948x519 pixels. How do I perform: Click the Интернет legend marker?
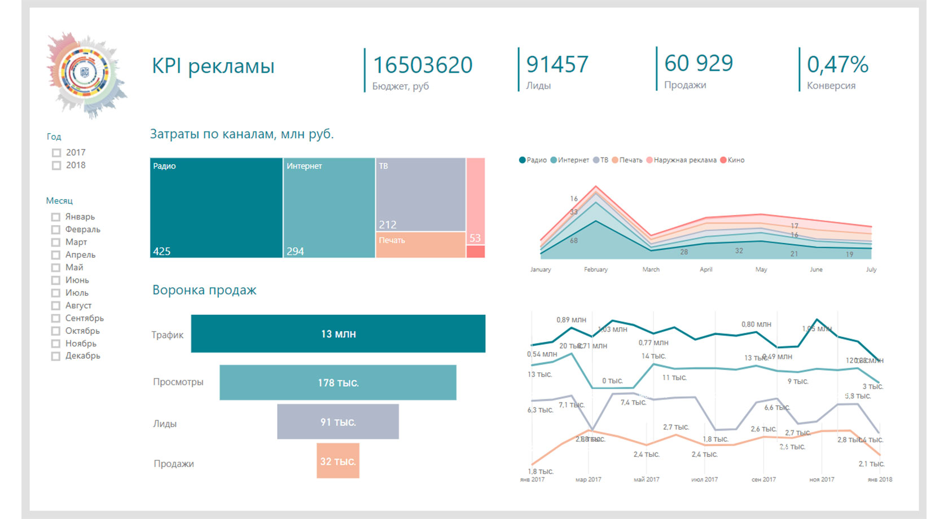pos(554,160)
